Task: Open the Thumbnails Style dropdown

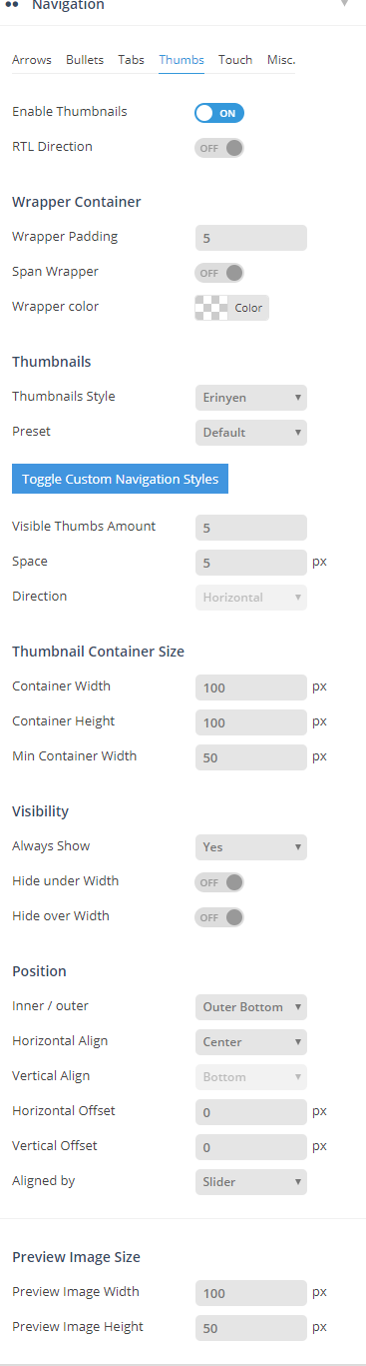Action: click(x=251, y=398)
